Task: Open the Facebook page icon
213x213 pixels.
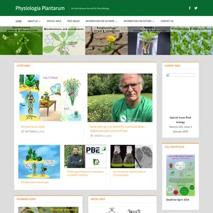Action: coord(190,8)
